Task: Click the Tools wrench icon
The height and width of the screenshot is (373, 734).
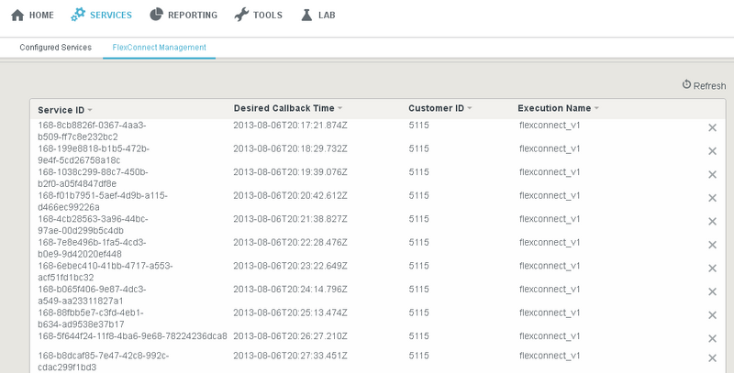Action: [x=241, y=15]
